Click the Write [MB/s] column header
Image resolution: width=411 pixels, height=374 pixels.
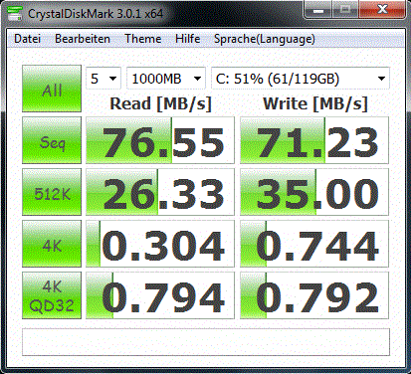click(x=315, y=103)
